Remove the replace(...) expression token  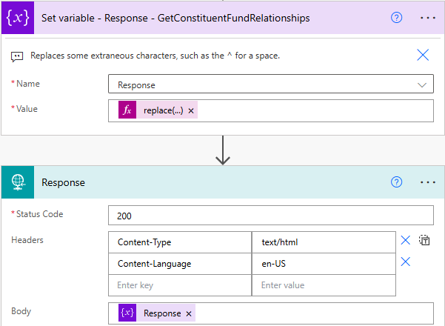tap(191, 110)
